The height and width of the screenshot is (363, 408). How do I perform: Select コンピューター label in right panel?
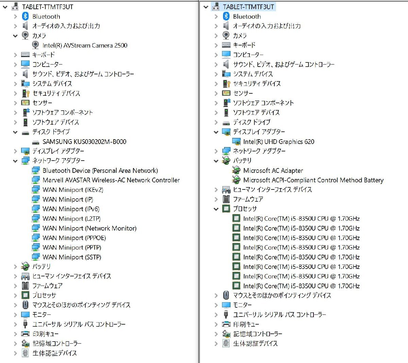pos(248,55)
